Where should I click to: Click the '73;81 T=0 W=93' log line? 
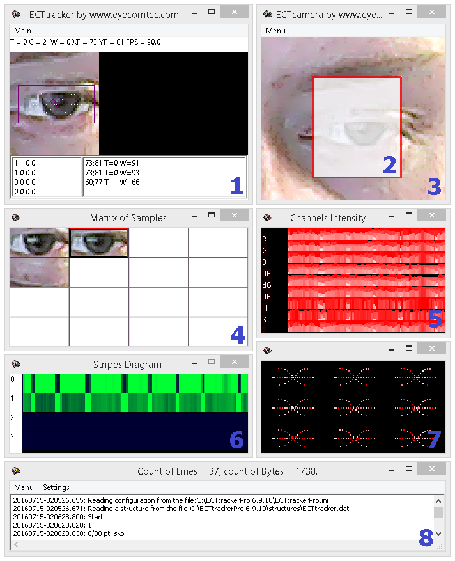point(112,173)
